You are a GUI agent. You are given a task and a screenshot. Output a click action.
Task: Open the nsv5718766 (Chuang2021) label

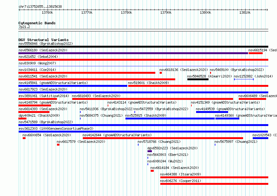pyautogui.click(x=159, y=142)
